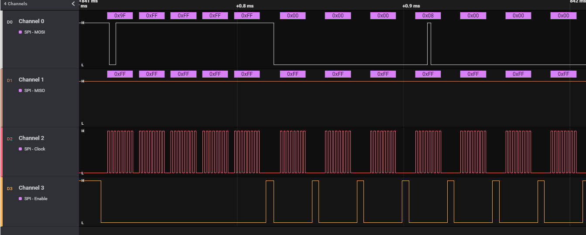
Task: Click the purple analyzer square beside SPI - MISO
Action: point(21,91)
